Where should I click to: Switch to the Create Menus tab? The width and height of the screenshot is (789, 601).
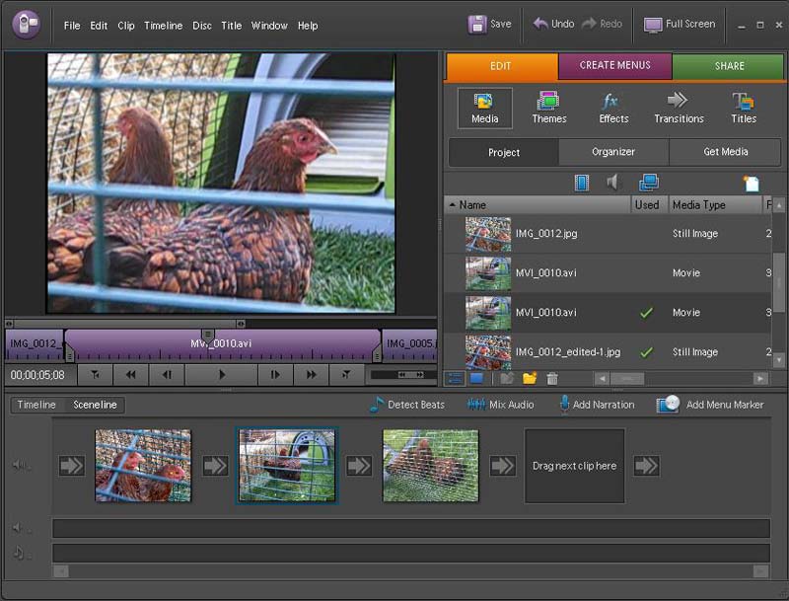pyautogui.click(x=614, y=65)
